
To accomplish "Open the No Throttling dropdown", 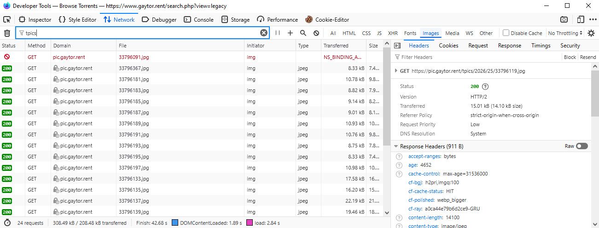I will [565, 33].
